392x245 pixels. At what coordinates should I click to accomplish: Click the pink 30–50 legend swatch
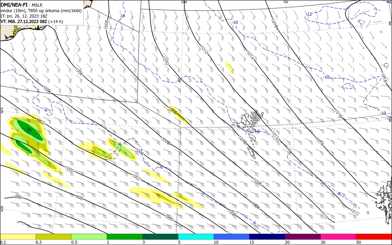339,237
